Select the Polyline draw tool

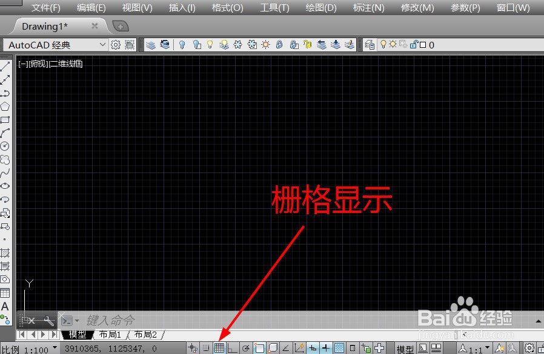(5, 93)
